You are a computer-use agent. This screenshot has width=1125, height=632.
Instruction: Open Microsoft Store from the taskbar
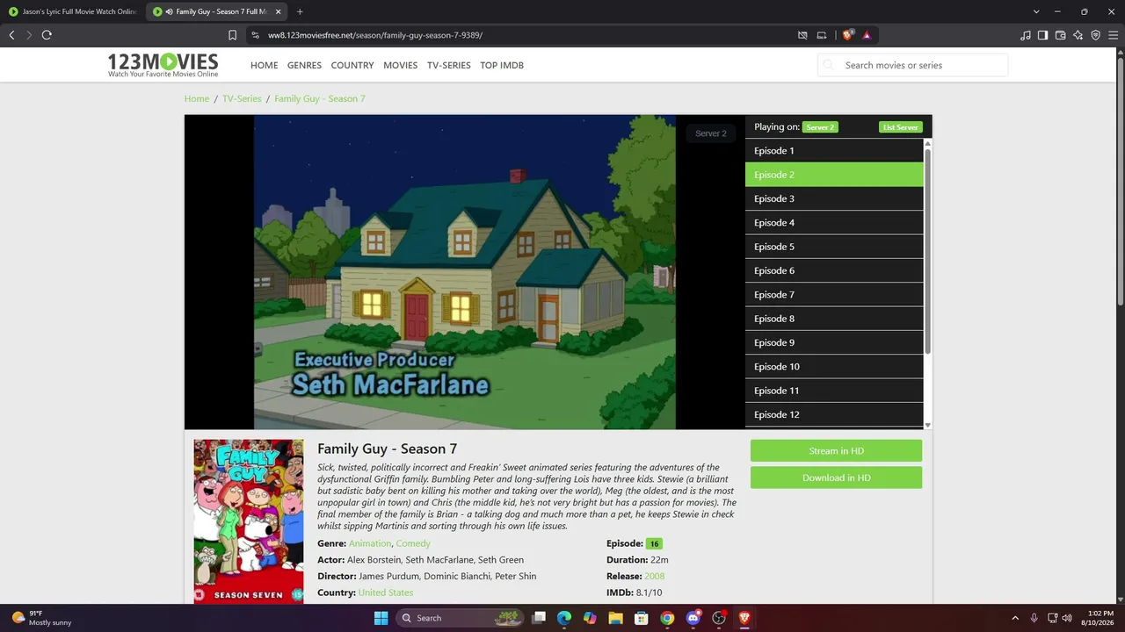pyautogui.click(x=642, y=618)
